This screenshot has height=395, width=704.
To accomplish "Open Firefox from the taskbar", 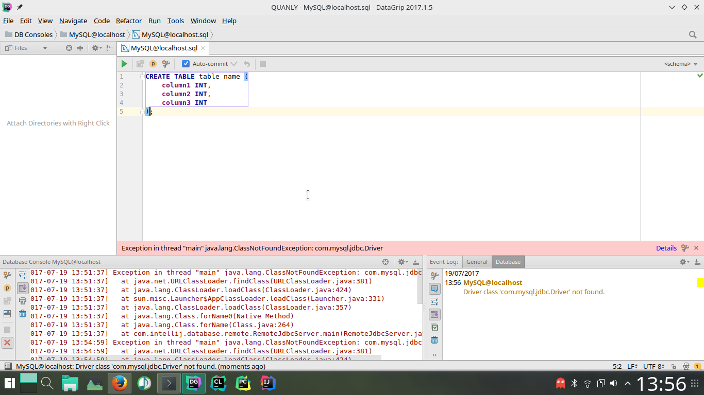I will coord(119,383).
